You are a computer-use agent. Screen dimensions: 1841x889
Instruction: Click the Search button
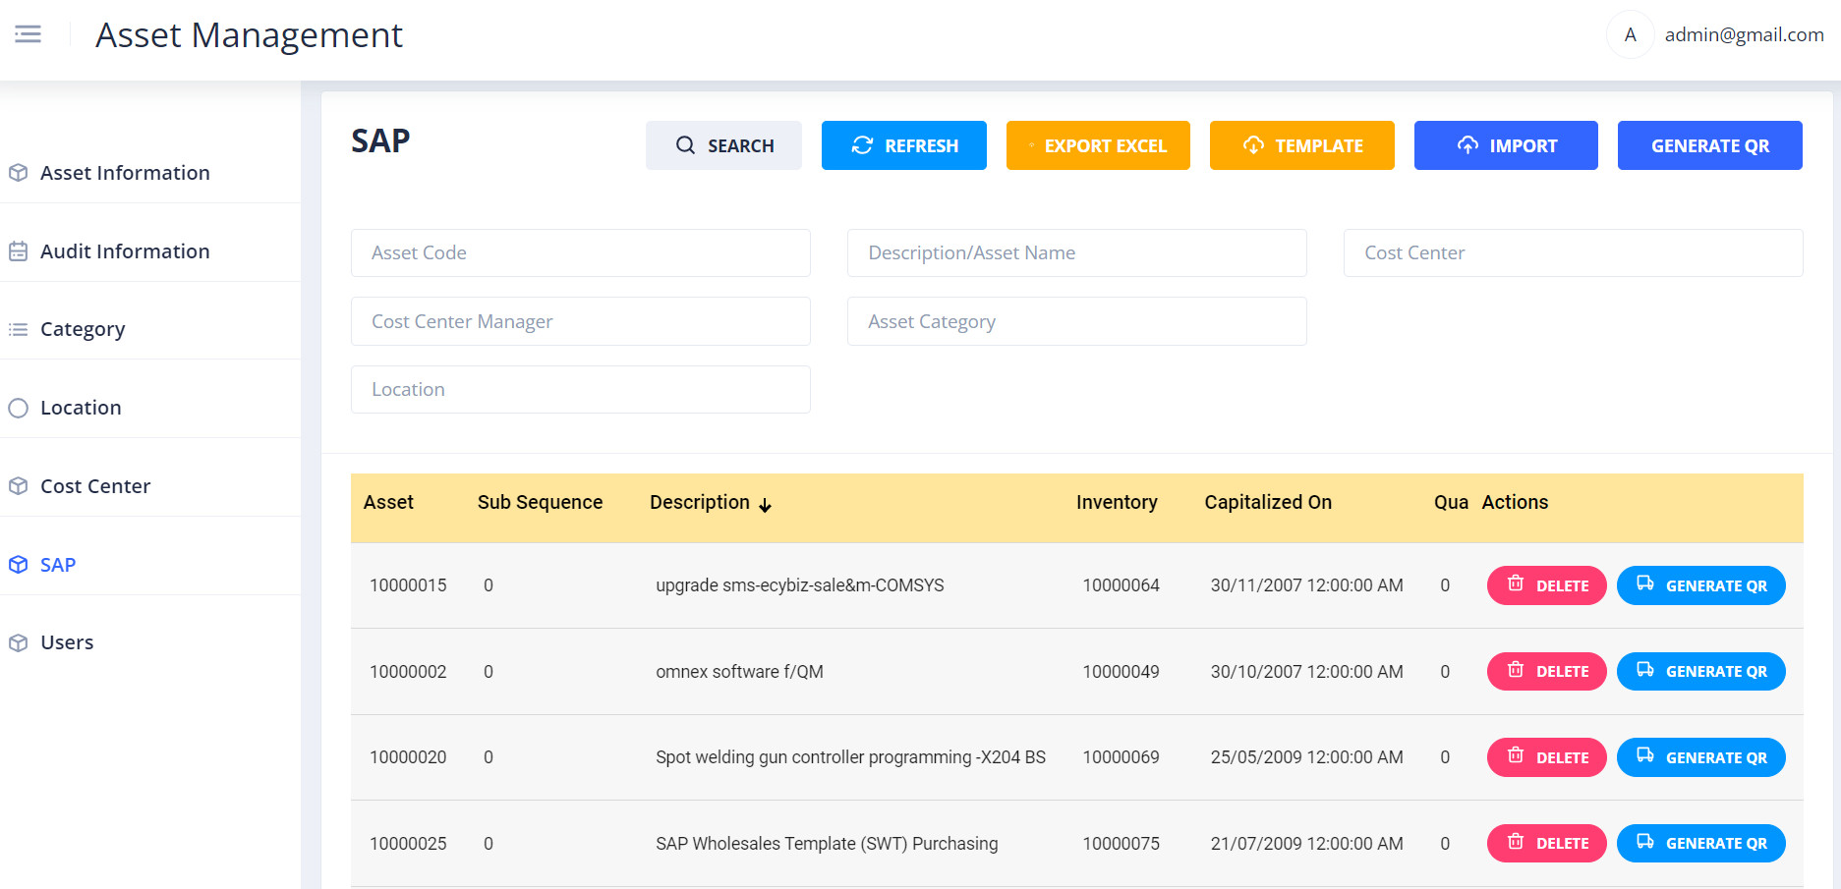coord(723,145)
